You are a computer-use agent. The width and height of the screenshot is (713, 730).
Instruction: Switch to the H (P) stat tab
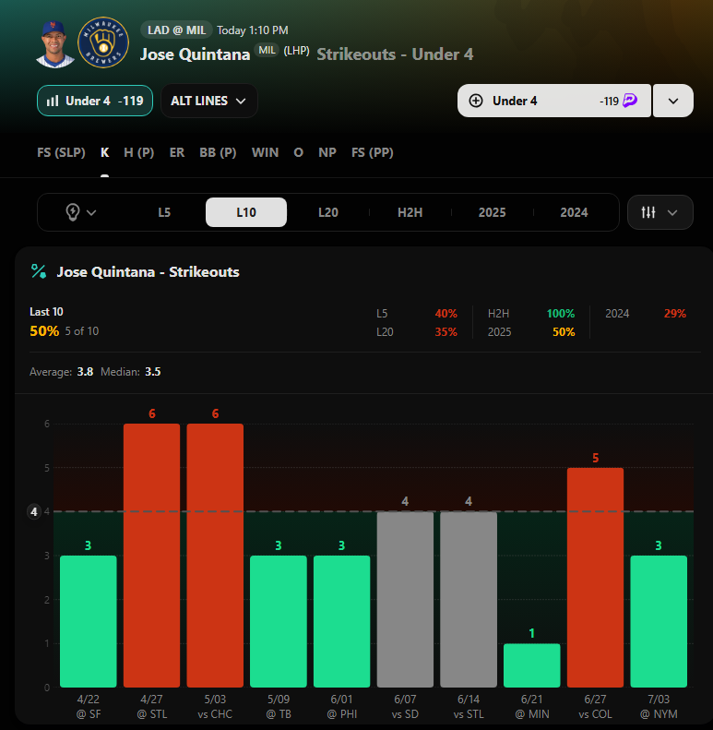(138, 152)
